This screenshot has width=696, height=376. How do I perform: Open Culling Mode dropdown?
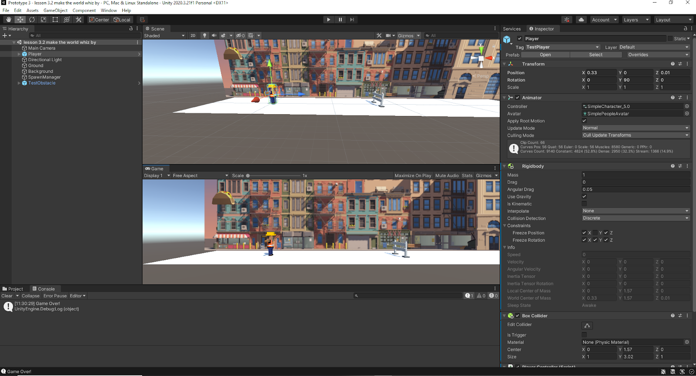tap(636, 135)
